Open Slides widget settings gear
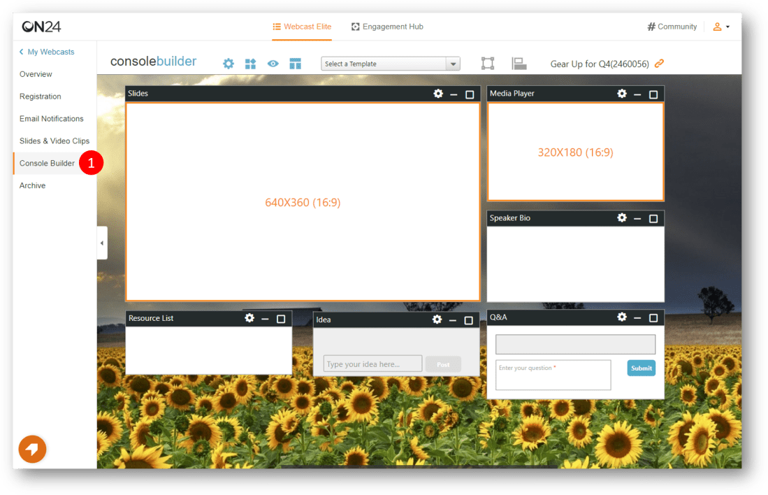 [x=438, y=94]
